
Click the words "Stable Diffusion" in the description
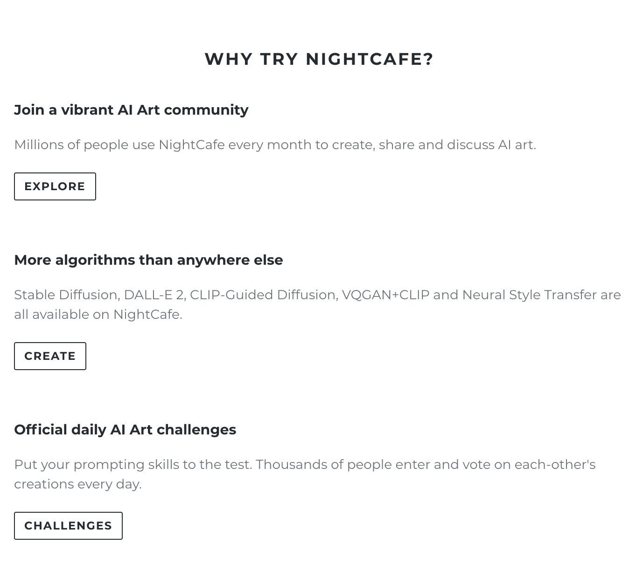(x=67, y=295)
